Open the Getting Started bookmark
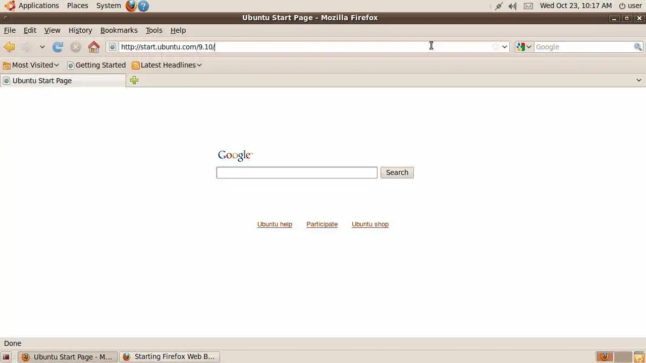This screenshot has height=363, width=646. [96, 65]
